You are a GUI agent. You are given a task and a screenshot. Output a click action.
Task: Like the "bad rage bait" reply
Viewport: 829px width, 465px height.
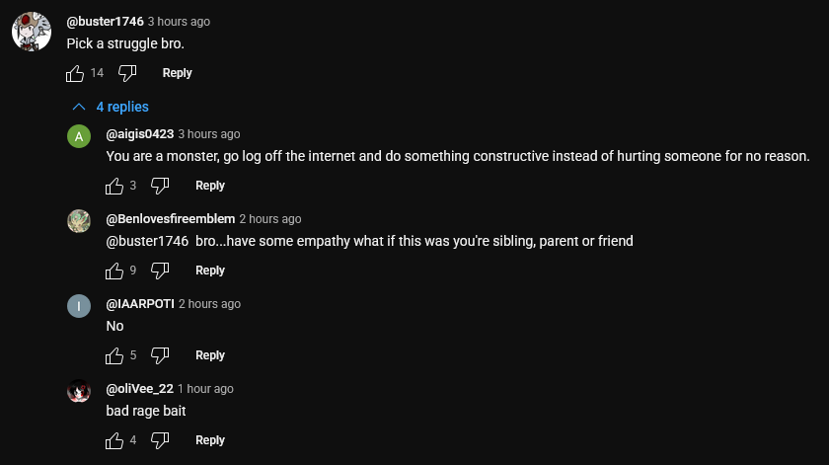click(114, 440)
